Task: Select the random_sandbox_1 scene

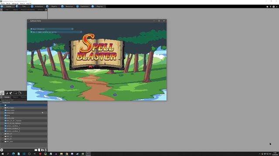Action: click(x=24, y=126)
